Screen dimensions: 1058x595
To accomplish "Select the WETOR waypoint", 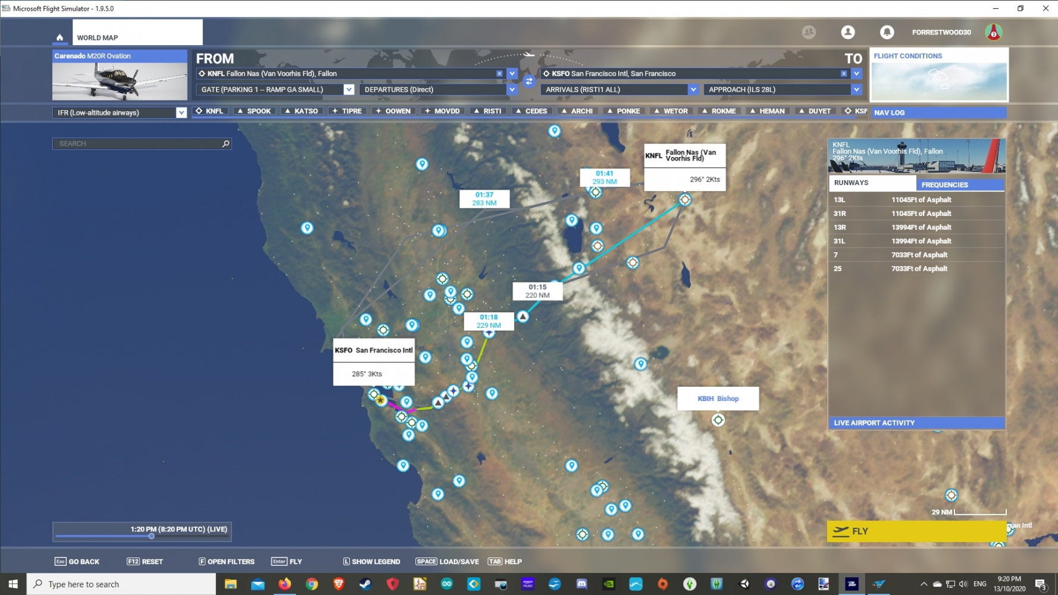I will (671, 111).
